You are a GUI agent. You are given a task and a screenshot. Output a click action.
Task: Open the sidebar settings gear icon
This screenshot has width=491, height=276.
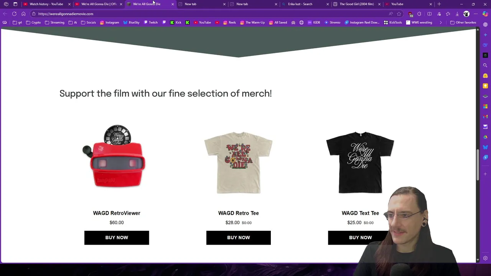(485, 258)
